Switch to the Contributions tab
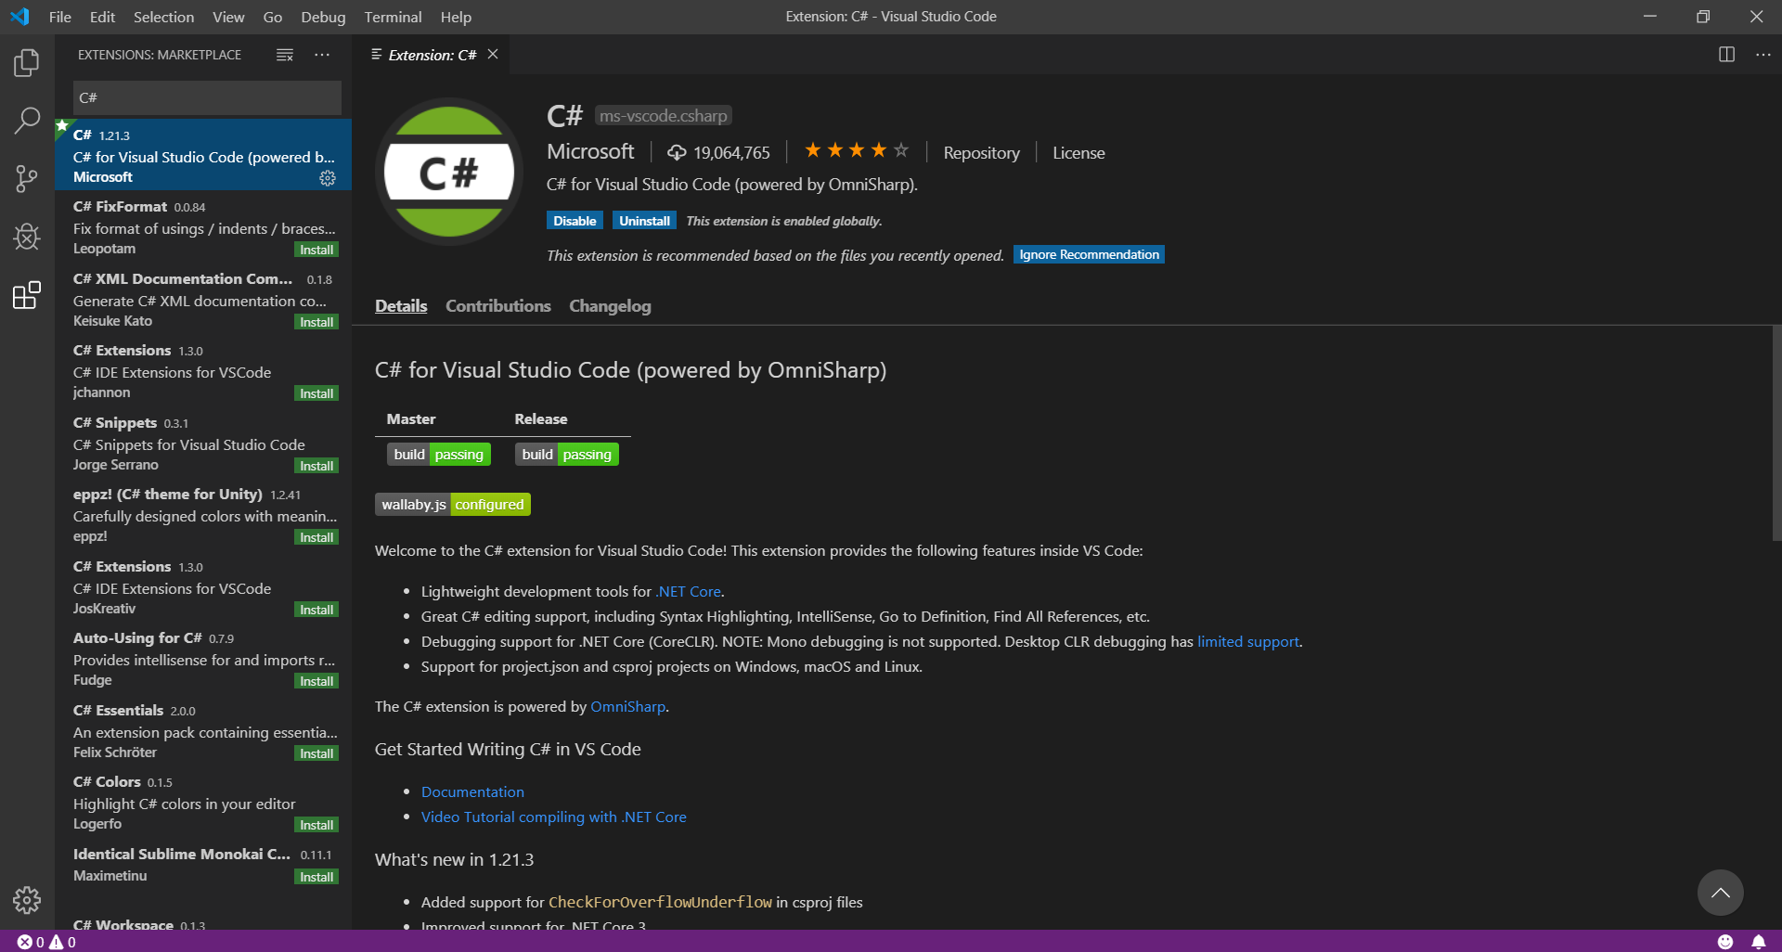Viewport: 1782px width, 952px height. tap(498, 305)
